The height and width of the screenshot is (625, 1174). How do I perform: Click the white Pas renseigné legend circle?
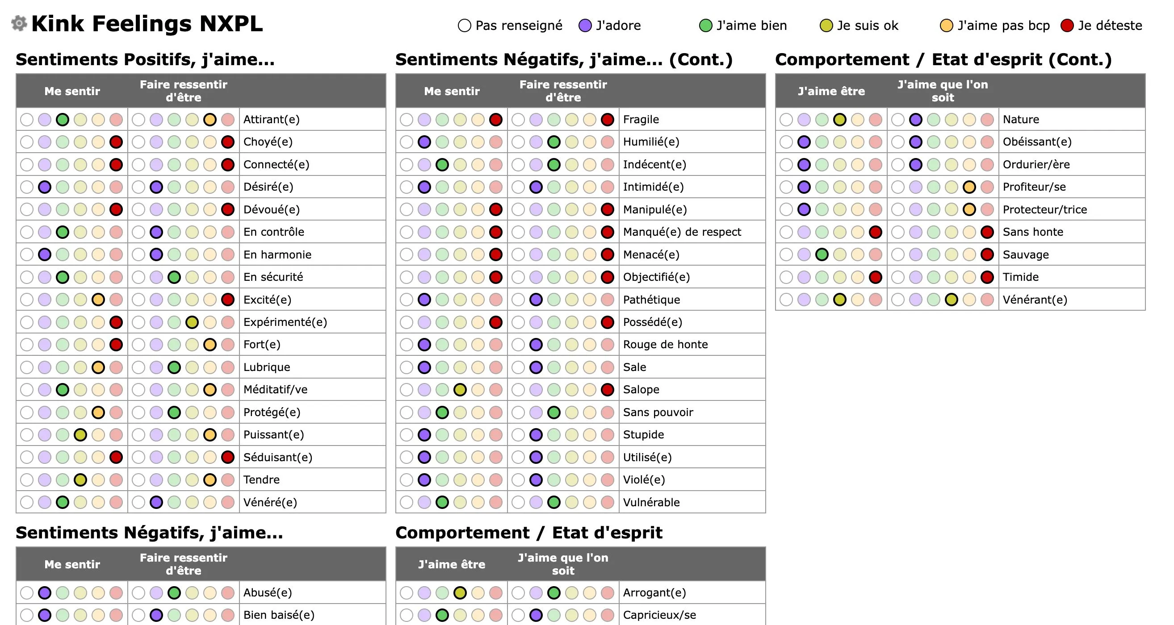464,25
